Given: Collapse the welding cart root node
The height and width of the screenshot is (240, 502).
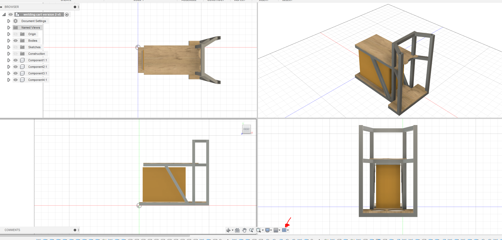Looking at the screenshot, I should (4, 14).
